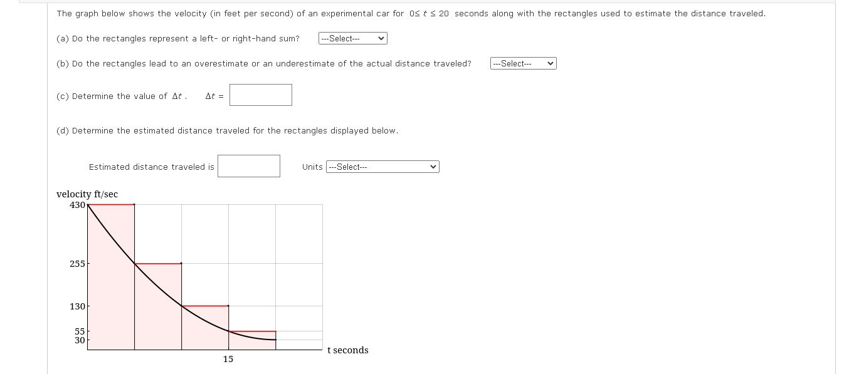
Task: Click the 255 axis tick label
Action: coord(77,264)
